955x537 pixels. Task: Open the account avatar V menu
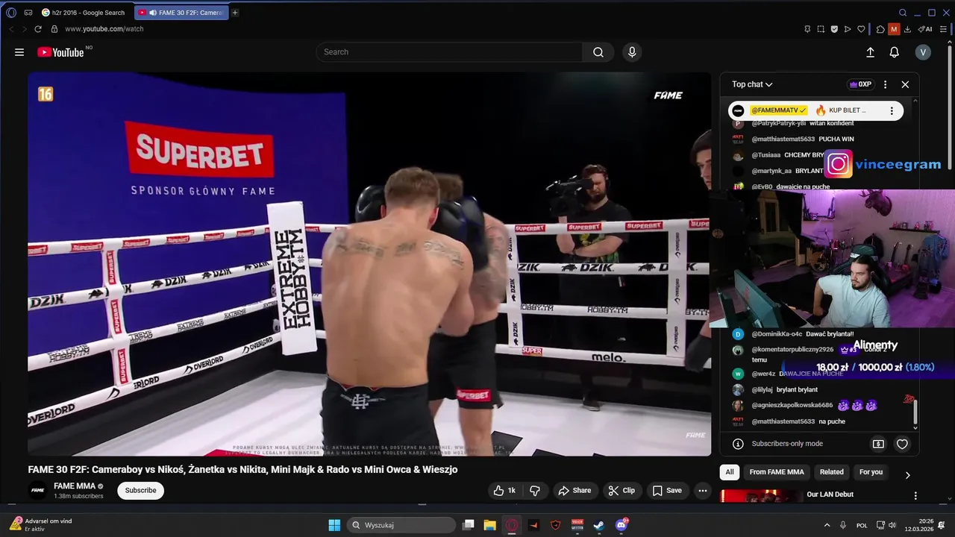[923, 52]
